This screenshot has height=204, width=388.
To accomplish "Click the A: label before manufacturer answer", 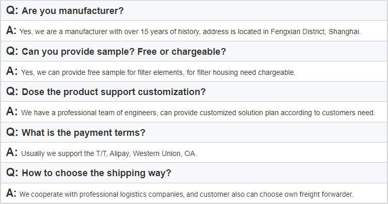I will (11, 30).
